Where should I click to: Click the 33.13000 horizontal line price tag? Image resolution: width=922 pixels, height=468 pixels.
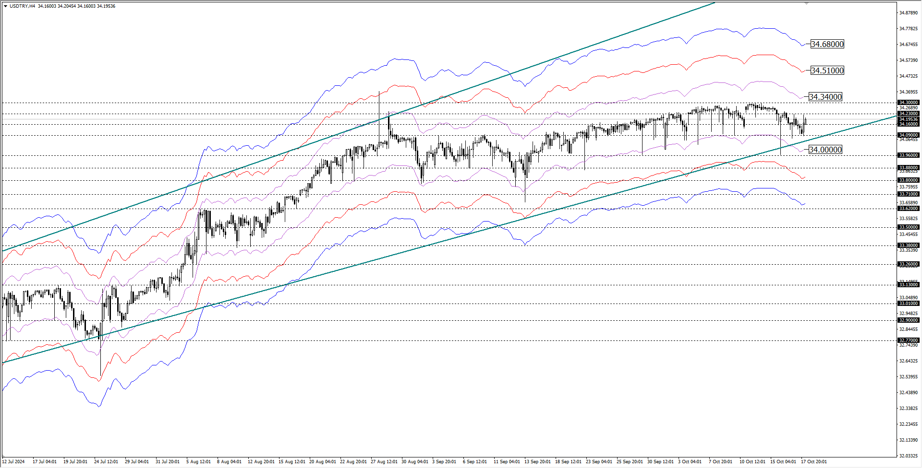tap(909, 285)
